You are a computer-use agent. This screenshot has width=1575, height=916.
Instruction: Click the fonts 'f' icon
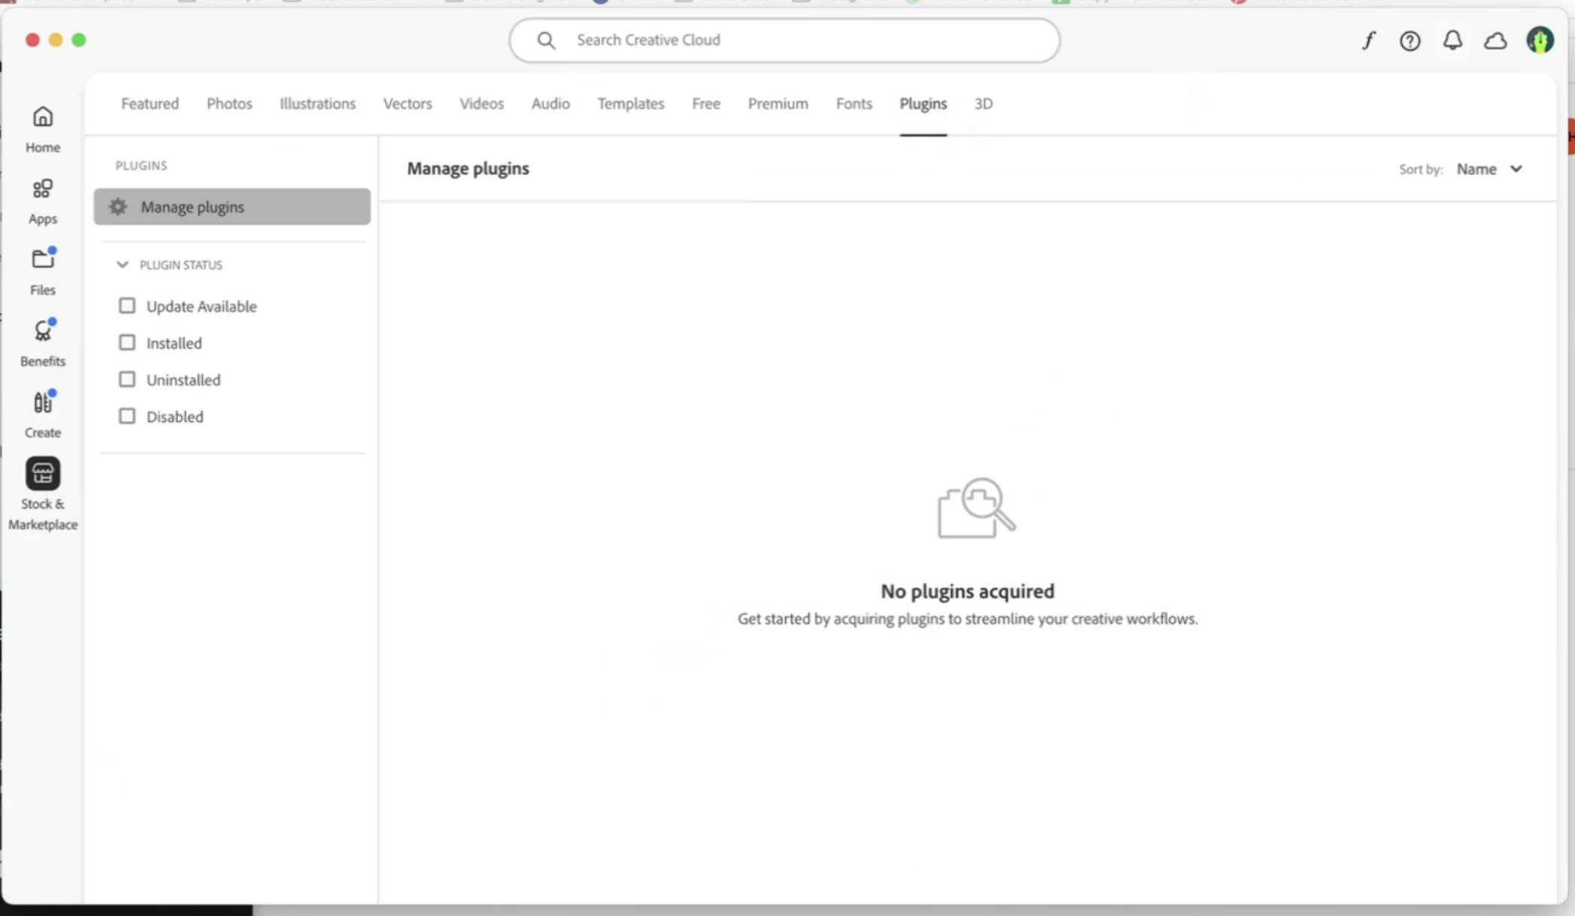1368,41
